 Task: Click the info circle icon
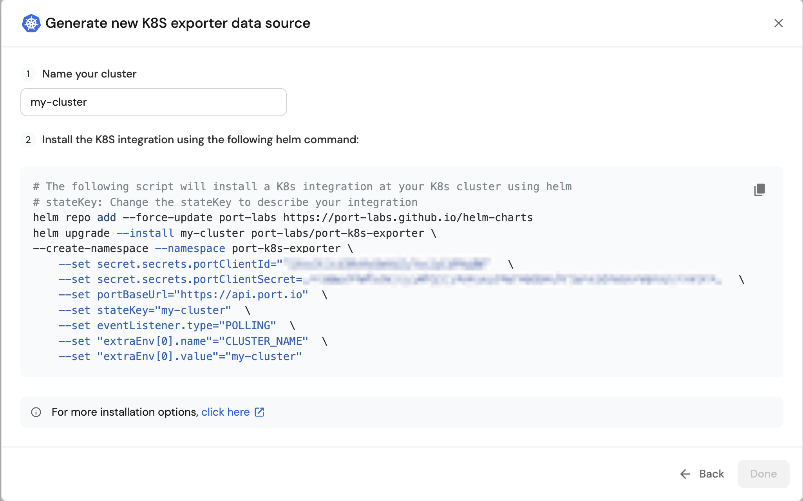[x=36, y=412]
